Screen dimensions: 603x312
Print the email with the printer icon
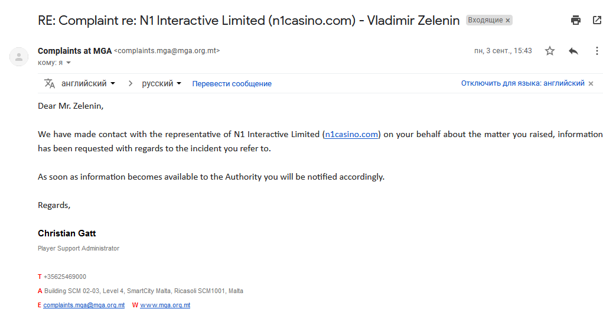pos(576,21)
